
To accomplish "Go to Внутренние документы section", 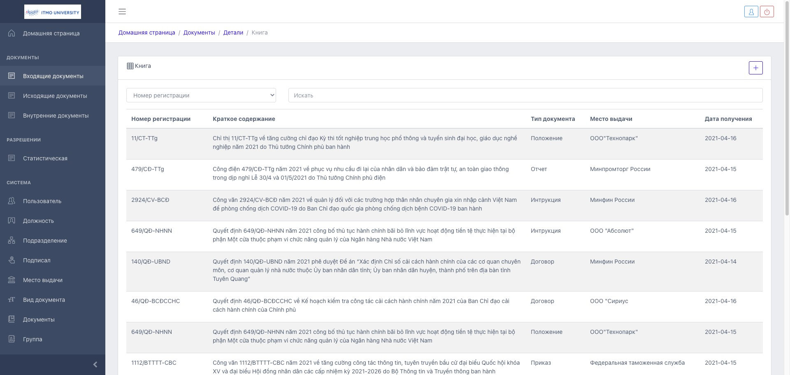I will click(56, 116).
